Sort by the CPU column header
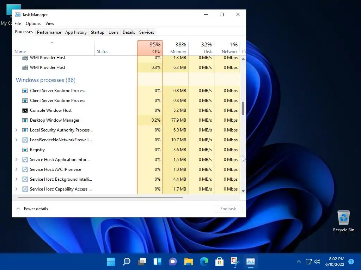Image resolution: width=361 pixels, height=270 pixels. (150, 48)
